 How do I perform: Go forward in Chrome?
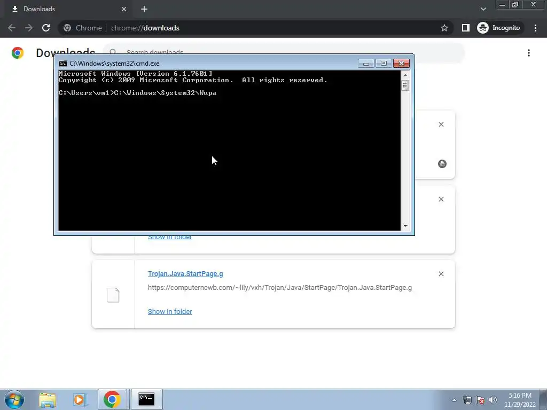point(29,28)
